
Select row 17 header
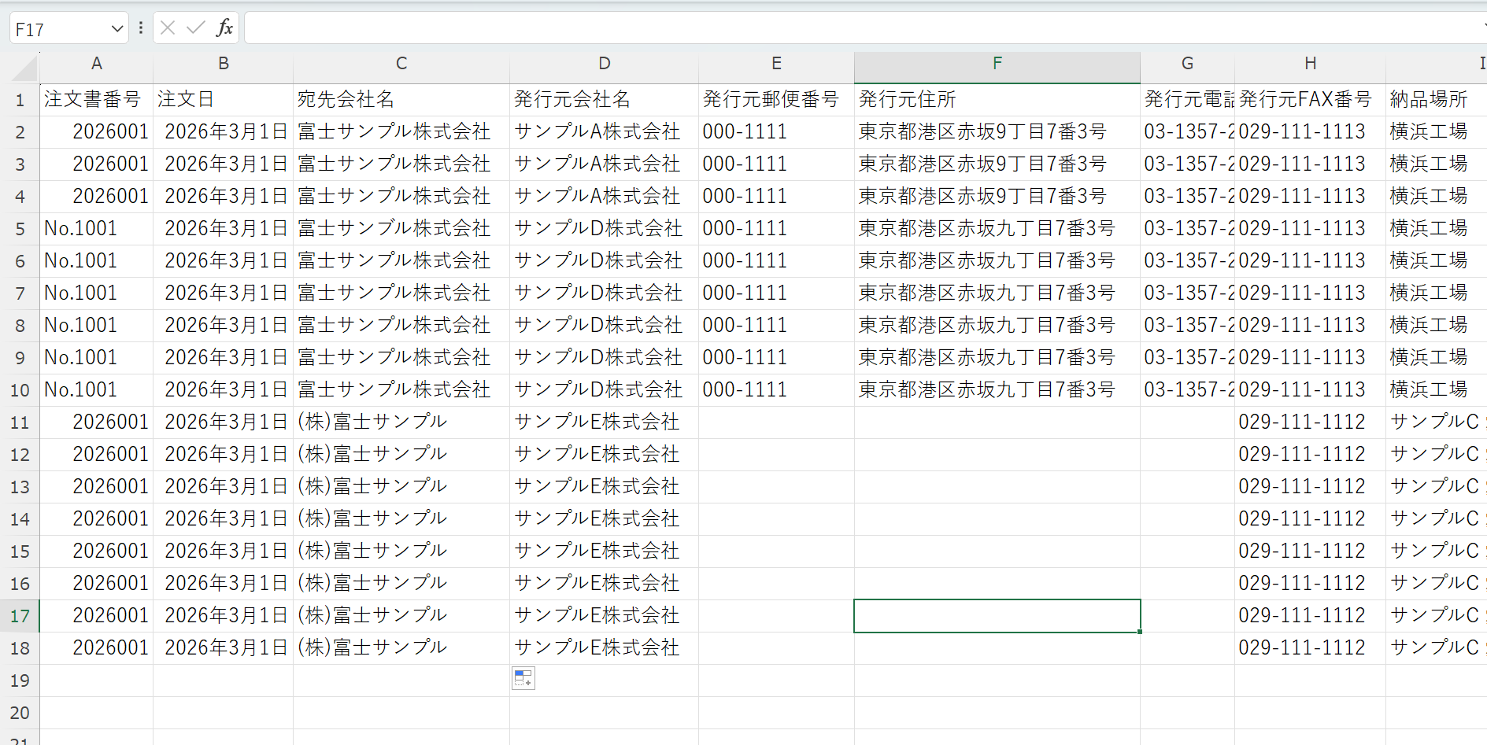20,616
